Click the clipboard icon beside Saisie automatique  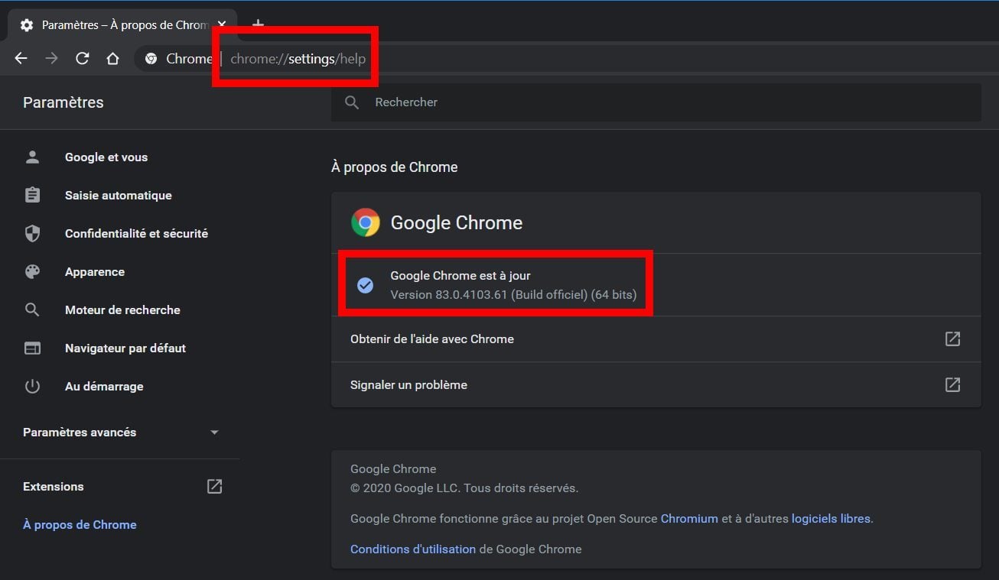tap(32, 196)
